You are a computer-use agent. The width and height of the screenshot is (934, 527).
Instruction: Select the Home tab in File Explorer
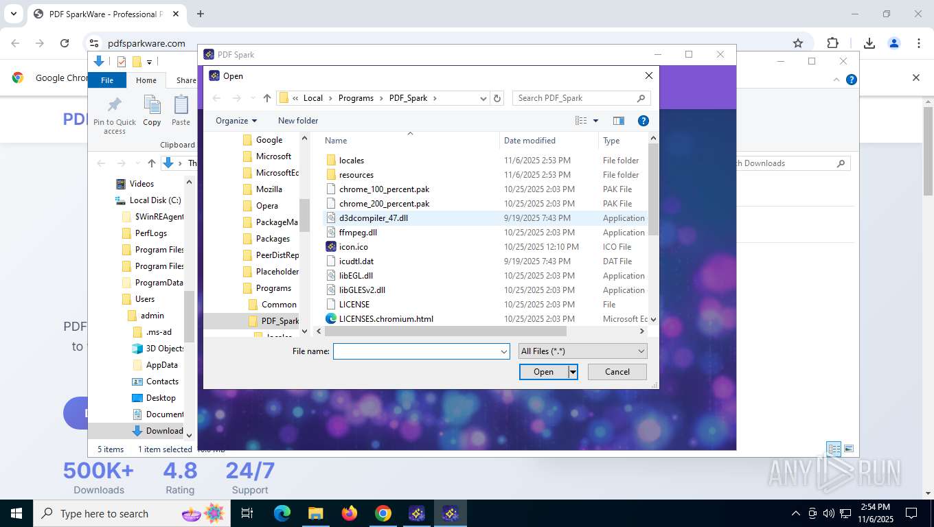pyautogui.click(x=146, y=80)
